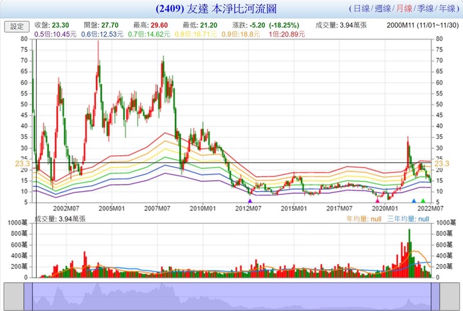
Task: Click the 2002M07 time axis label
Action: (66, 208)
